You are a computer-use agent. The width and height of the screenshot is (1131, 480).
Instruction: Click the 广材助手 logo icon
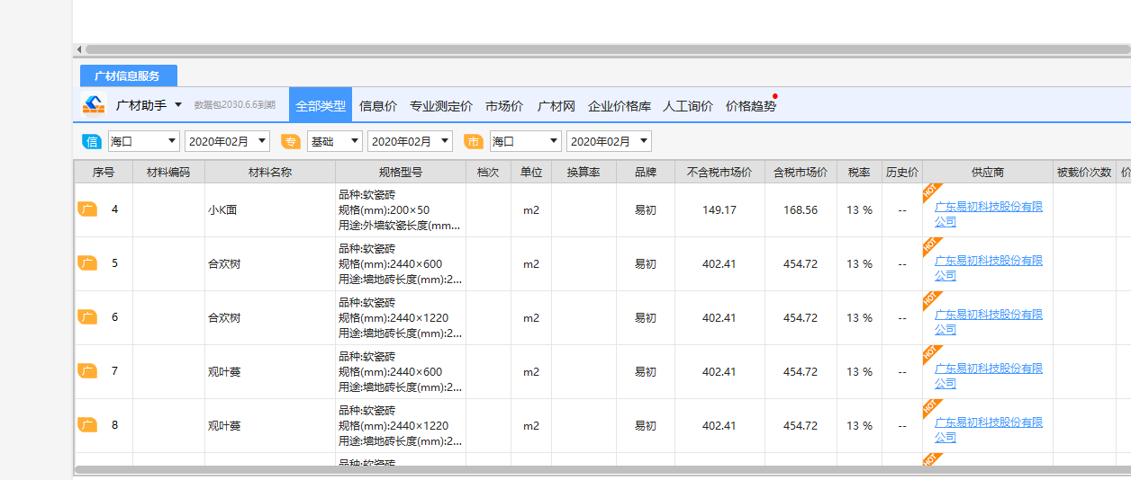[x=94, y=105]
